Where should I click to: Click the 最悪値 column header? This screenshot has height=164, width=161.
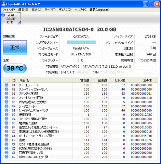[99, 80]
